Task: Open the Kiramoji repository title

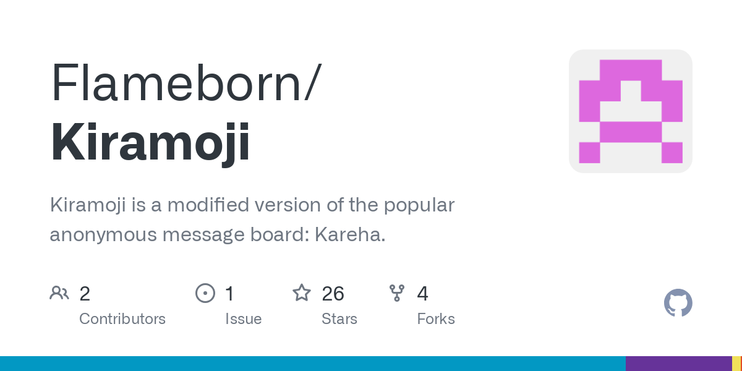Action: [150, 142]
